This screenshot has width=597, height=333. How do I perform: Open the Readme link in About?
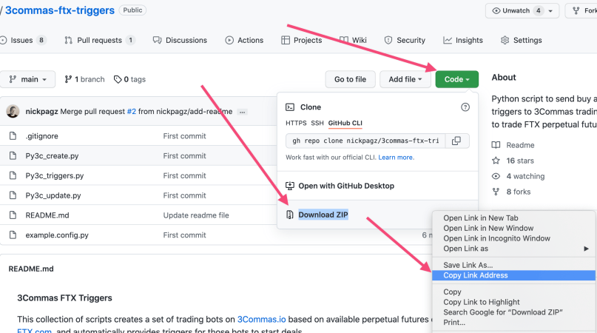[513, 145]
